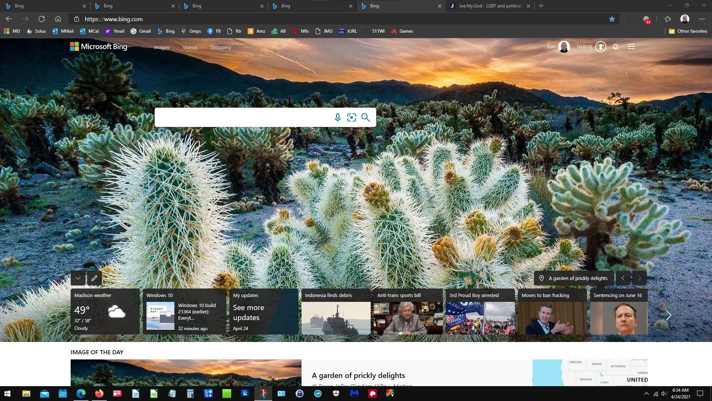Click the pencil icon to customize the feed
The width and height of the screenshot is (712, 401).
[x=94, y=278]
